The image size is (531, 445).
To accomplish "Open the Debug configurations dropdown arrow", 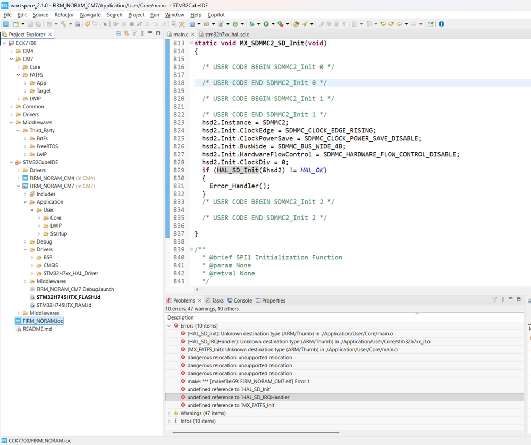I will point(259,24).
